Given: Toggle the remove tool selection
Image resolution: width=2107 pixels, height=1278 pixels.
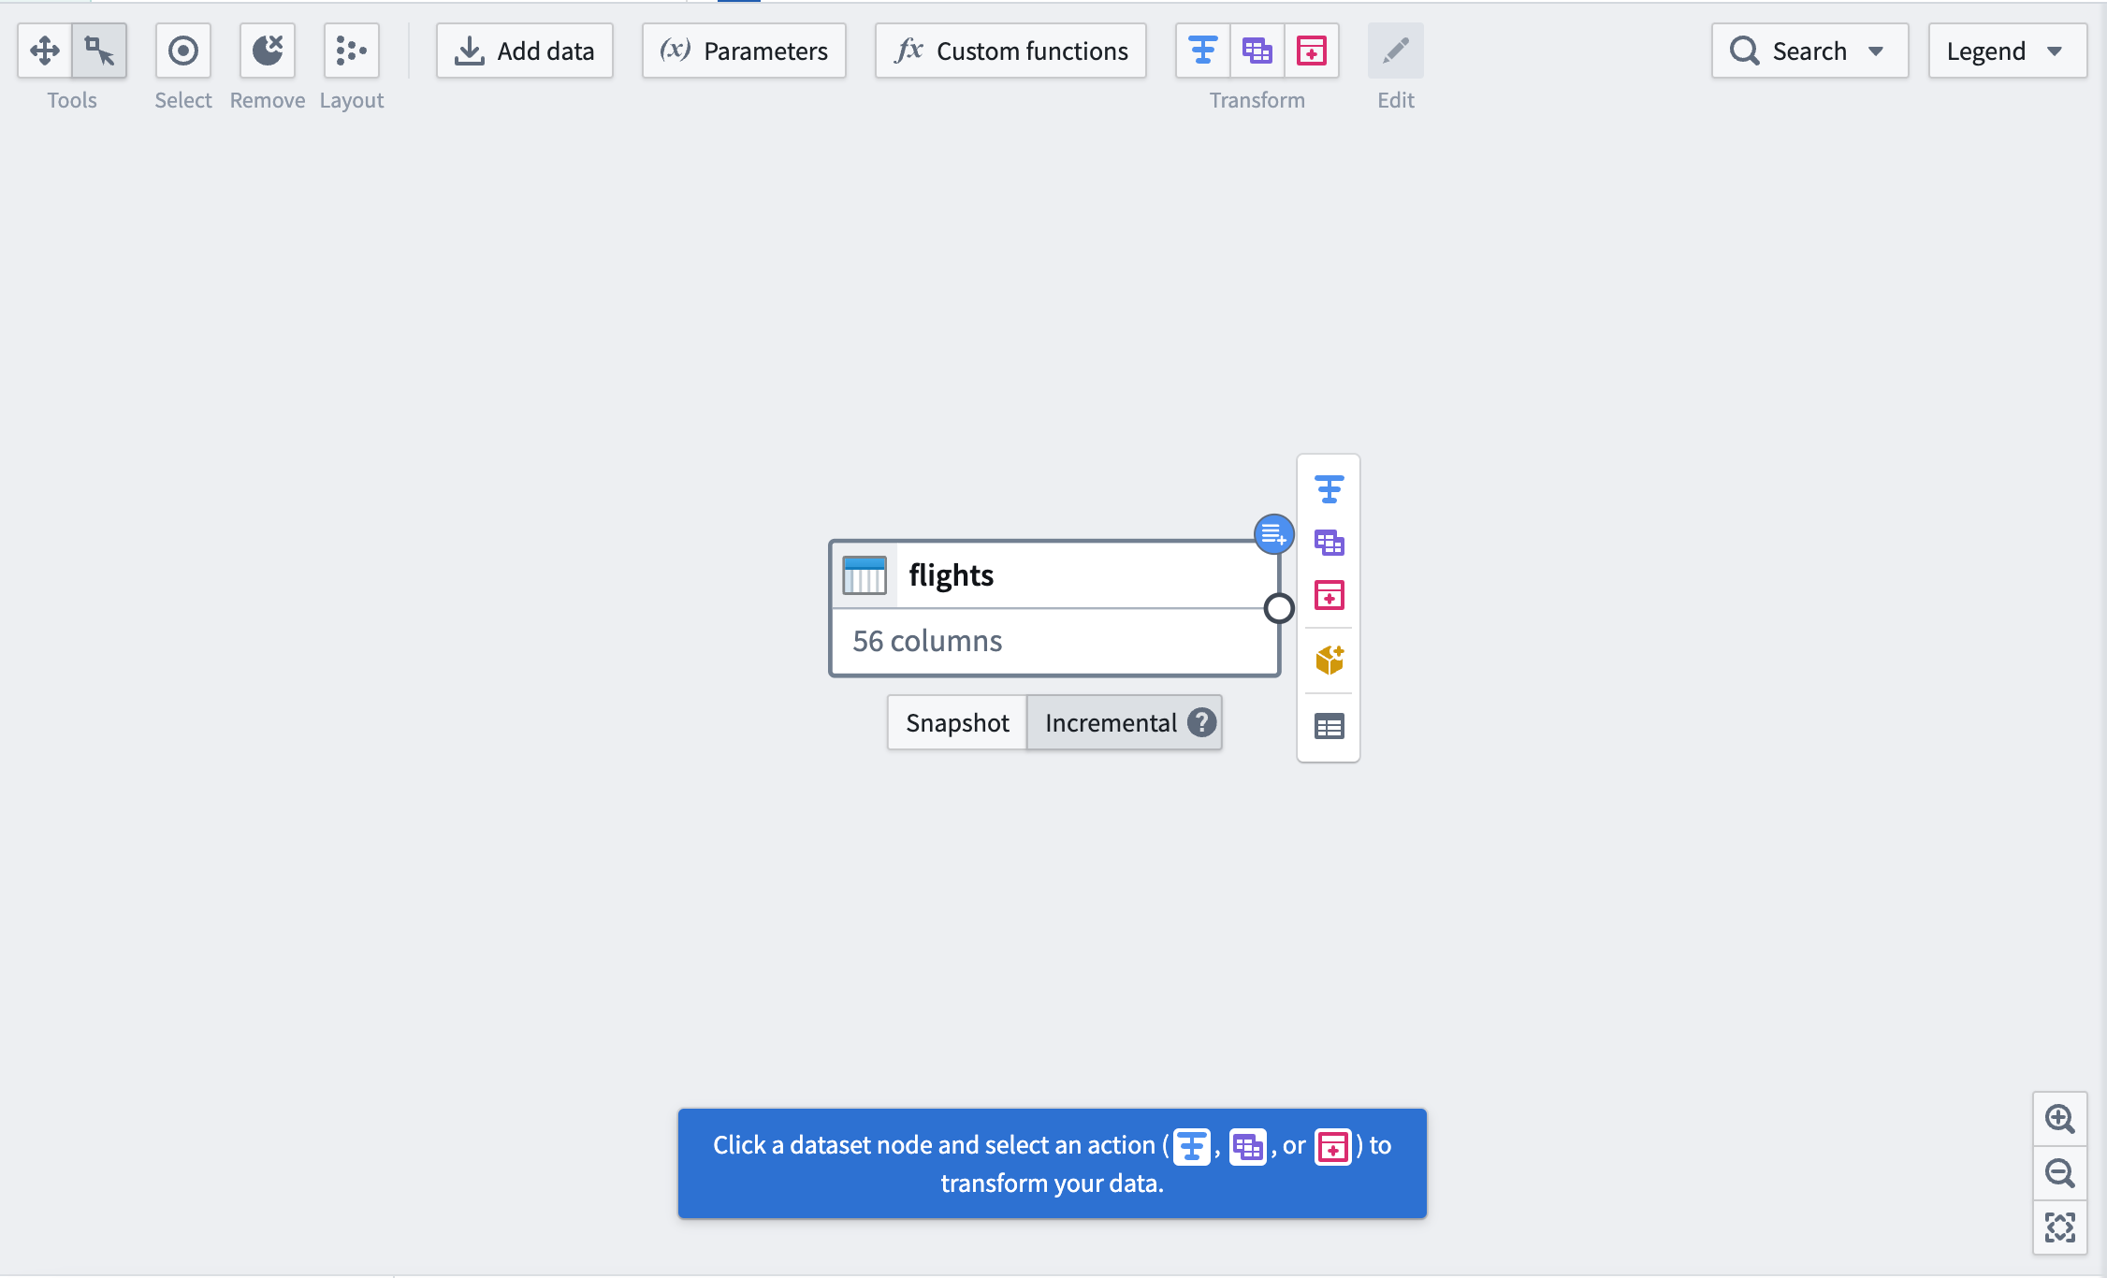Looking at the screenshot, I should [267, 50].
